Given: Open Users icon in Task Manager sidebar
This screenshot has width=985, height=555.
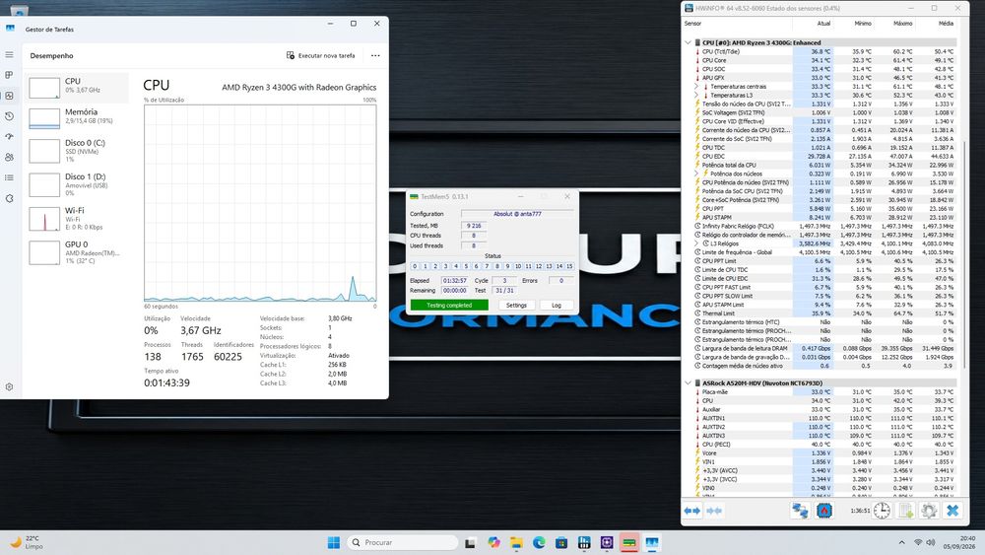Looking at the screenshot, I should click(x=10, y=157).
